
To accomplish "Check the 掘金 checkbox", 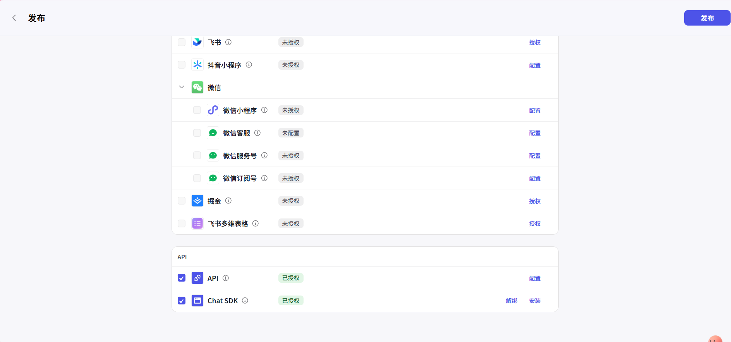I will point(182,201).
